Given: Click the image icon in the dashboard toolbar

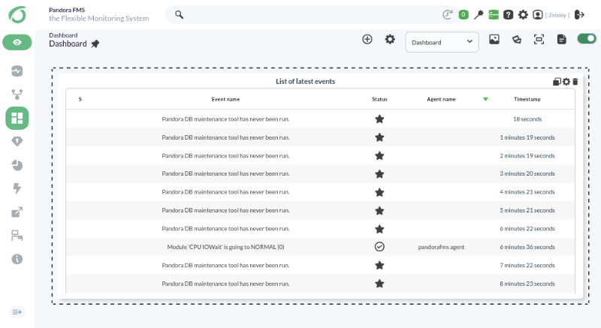Looking at the screenshot, I should pyautogui.click(x=494, y=39).
